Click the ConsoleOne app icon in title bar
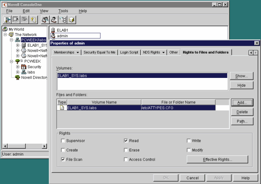This screenshot has height=184, width=261. [5, 5]
